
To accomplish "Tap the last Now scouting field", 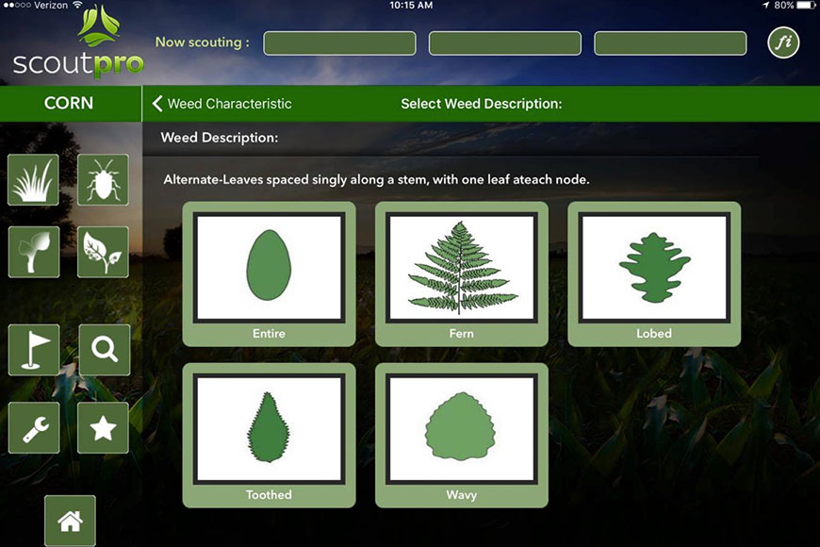I will pos(670,43).
